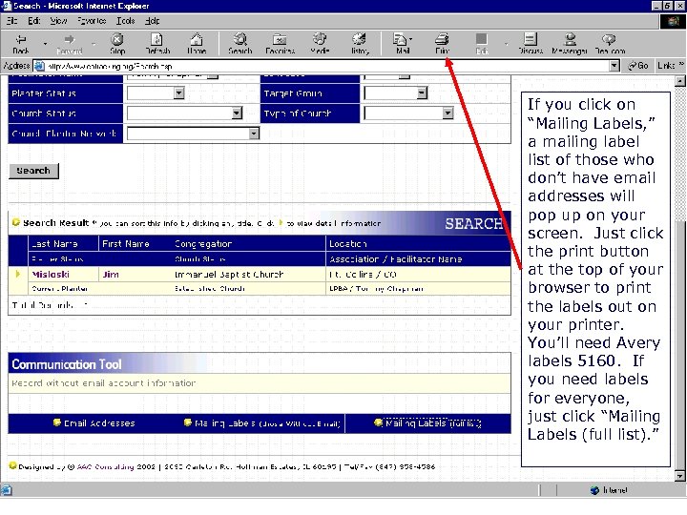Click the arrow icon beside Misloski row

point(18,274)
